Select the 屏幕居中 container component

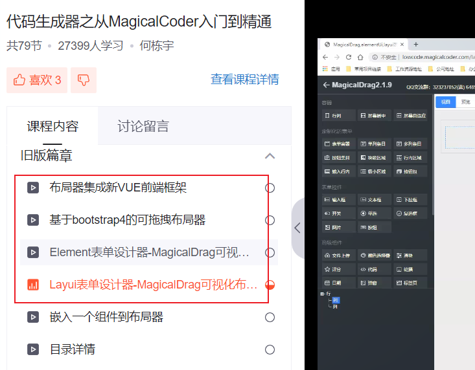(x=375, y=116)
